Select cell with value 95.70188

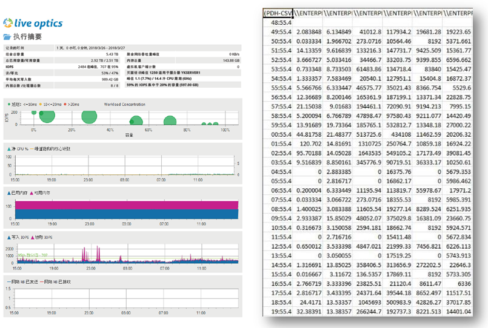tap(308, 153)
